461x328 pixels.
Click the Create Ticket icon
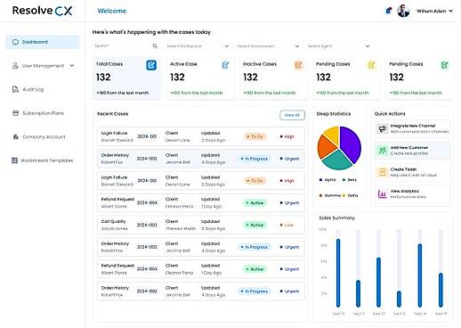[x=383, y=172]
